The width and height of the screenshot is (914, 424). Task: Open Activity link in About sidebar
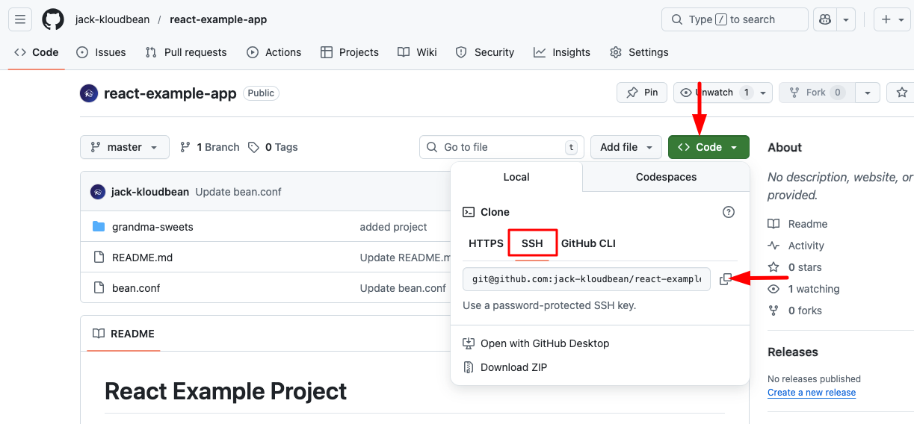pyautogui.click(x=796, y=246)
